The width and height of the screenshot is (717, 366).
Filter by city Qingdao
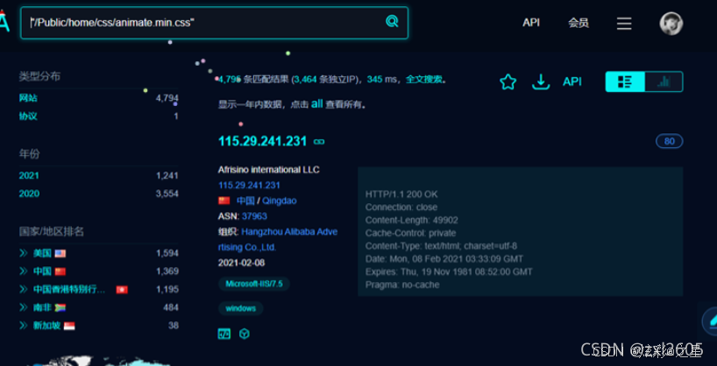[280, 201]
